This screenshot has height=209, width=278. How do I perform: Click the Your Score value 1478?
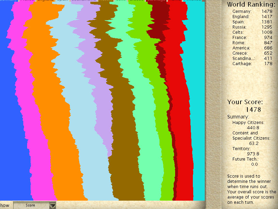(253, 110)
